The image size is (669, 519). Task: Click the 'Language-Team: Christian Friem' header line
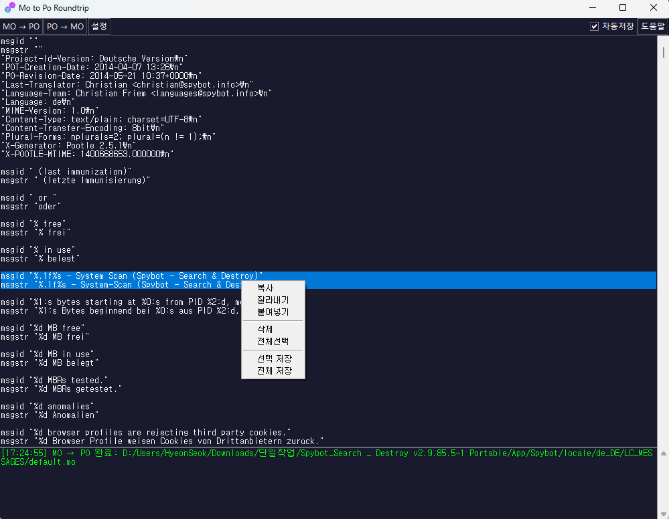point(137,94)
